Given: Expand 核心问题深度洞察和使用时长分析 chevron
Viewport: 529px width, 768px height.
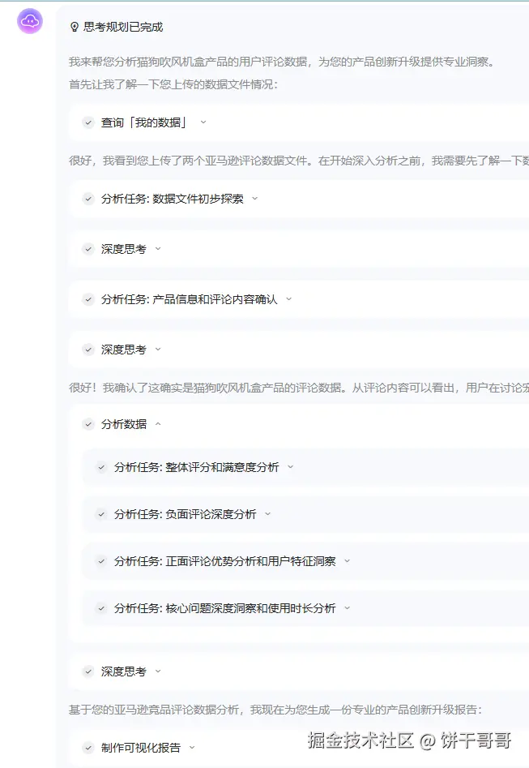Looking at the screenshot, I should 347,608.
